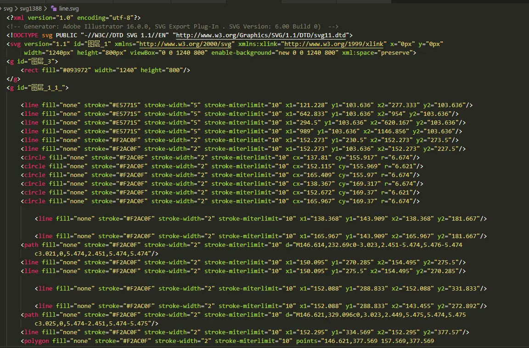
Task: Click the x2 value "954"
Action: pos(397,114)
